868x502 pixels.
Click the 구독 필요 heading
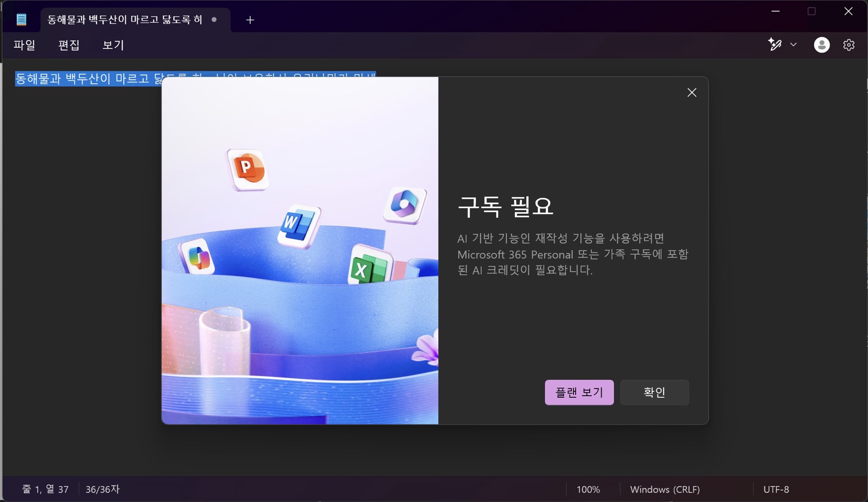505,206
